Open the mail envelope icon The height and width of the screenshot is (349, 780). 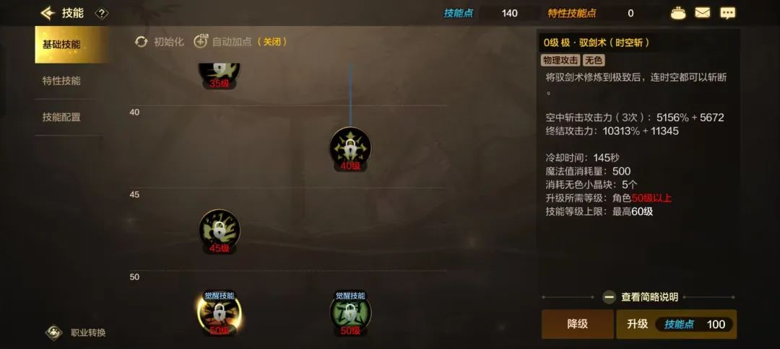[703, 13]
